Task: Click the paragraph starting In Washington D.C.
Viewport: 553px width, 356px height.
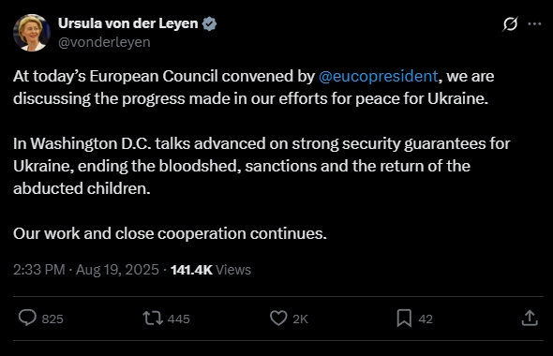Action: [262, 166]
